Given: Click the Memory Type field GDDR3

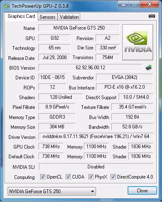Looking at the screenshot, I should coord(57,117).
